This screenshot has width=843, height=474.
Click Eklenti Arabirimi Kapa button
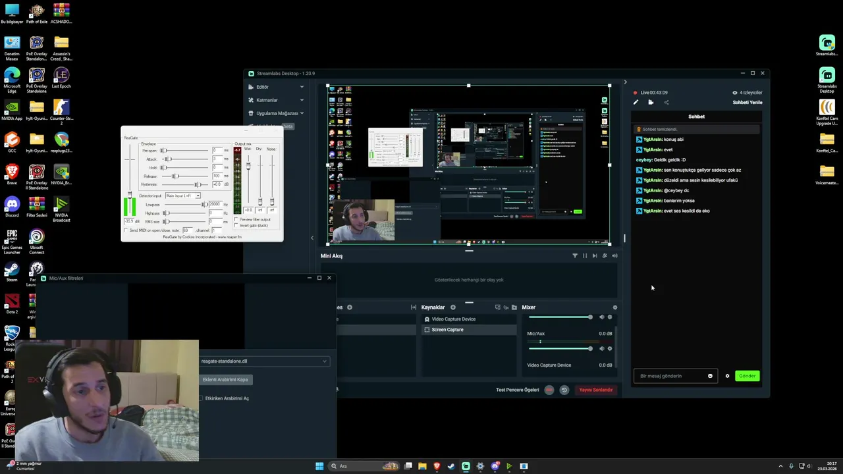point(225,380)
